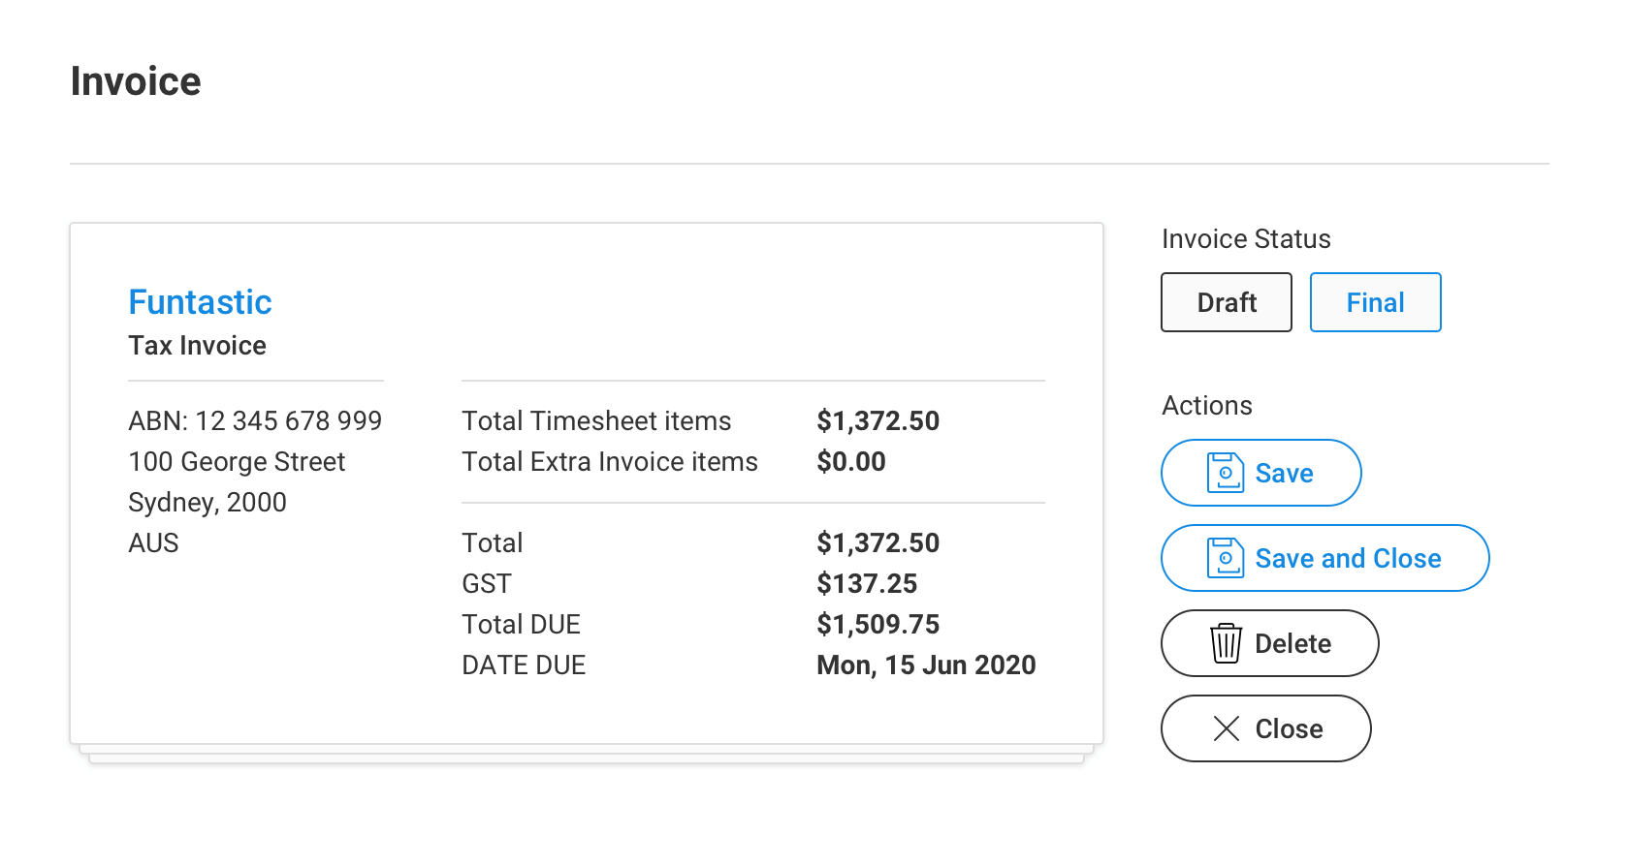Click the Total DUE amount $1,509.75
The image size is (1627, 866).
coord(877,624)
